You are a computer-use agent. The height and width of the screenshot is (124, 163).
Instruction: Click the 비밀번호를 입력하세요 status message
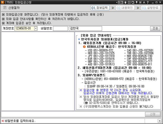[x=20, y=121]
